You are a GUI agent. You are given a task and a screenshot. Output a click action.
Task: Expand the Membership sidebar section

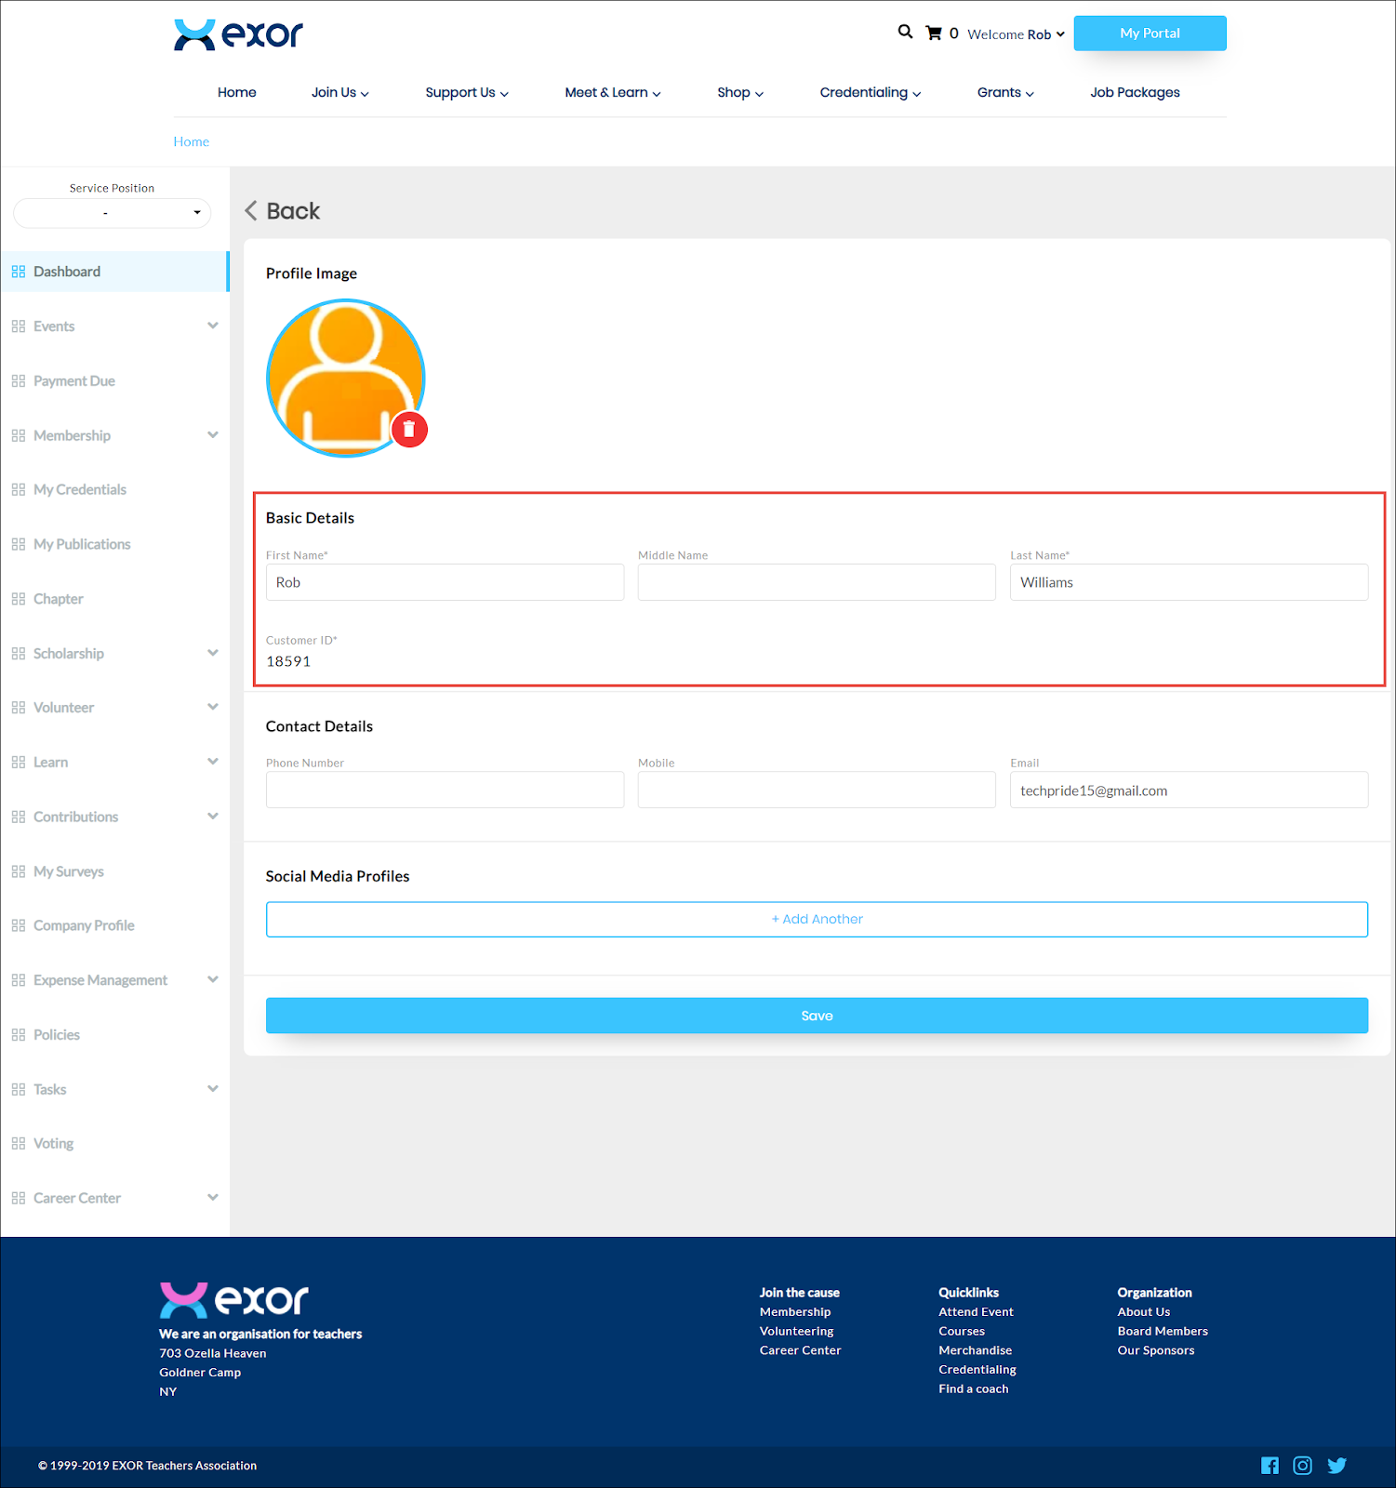tap(213, 435)
